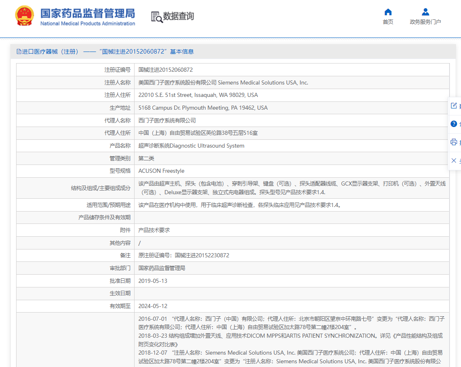The width and height of the screenshot is (461, 367).
Task: Click the 首页 navigation label
Action: [388, 22]
